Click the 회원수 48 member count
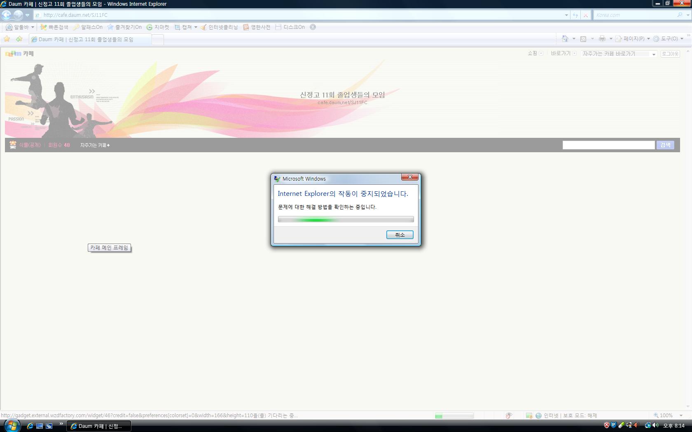The height and width of the screenshot is (432, 692). (x=59, y=145)
